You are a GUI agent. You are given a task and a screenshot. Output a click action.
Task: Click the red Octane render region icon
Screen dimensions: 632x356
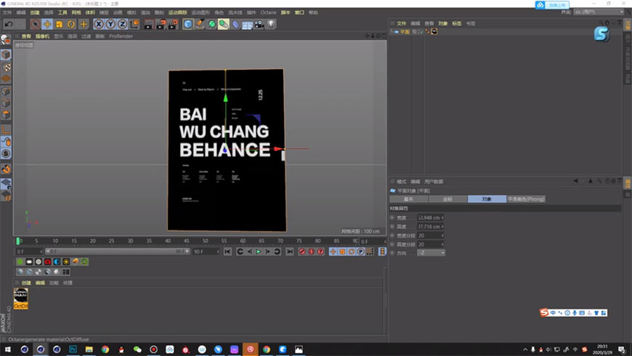(x=47, y=262)
